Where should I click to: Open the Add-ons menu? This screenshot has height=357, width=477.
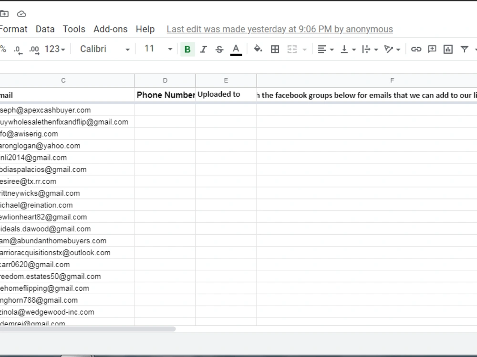(111, 29)
